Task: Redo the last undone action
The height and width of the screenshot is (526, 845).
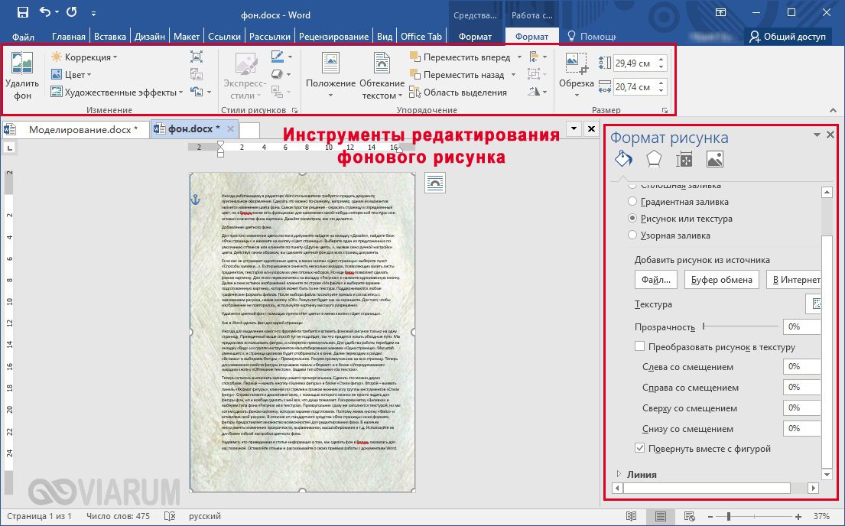Action: tap(72, 12)
